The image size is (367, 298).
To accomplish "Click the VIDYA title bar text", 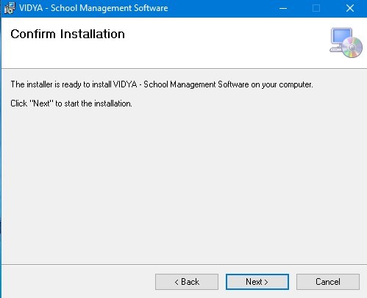I will click(x=93, y=8).
